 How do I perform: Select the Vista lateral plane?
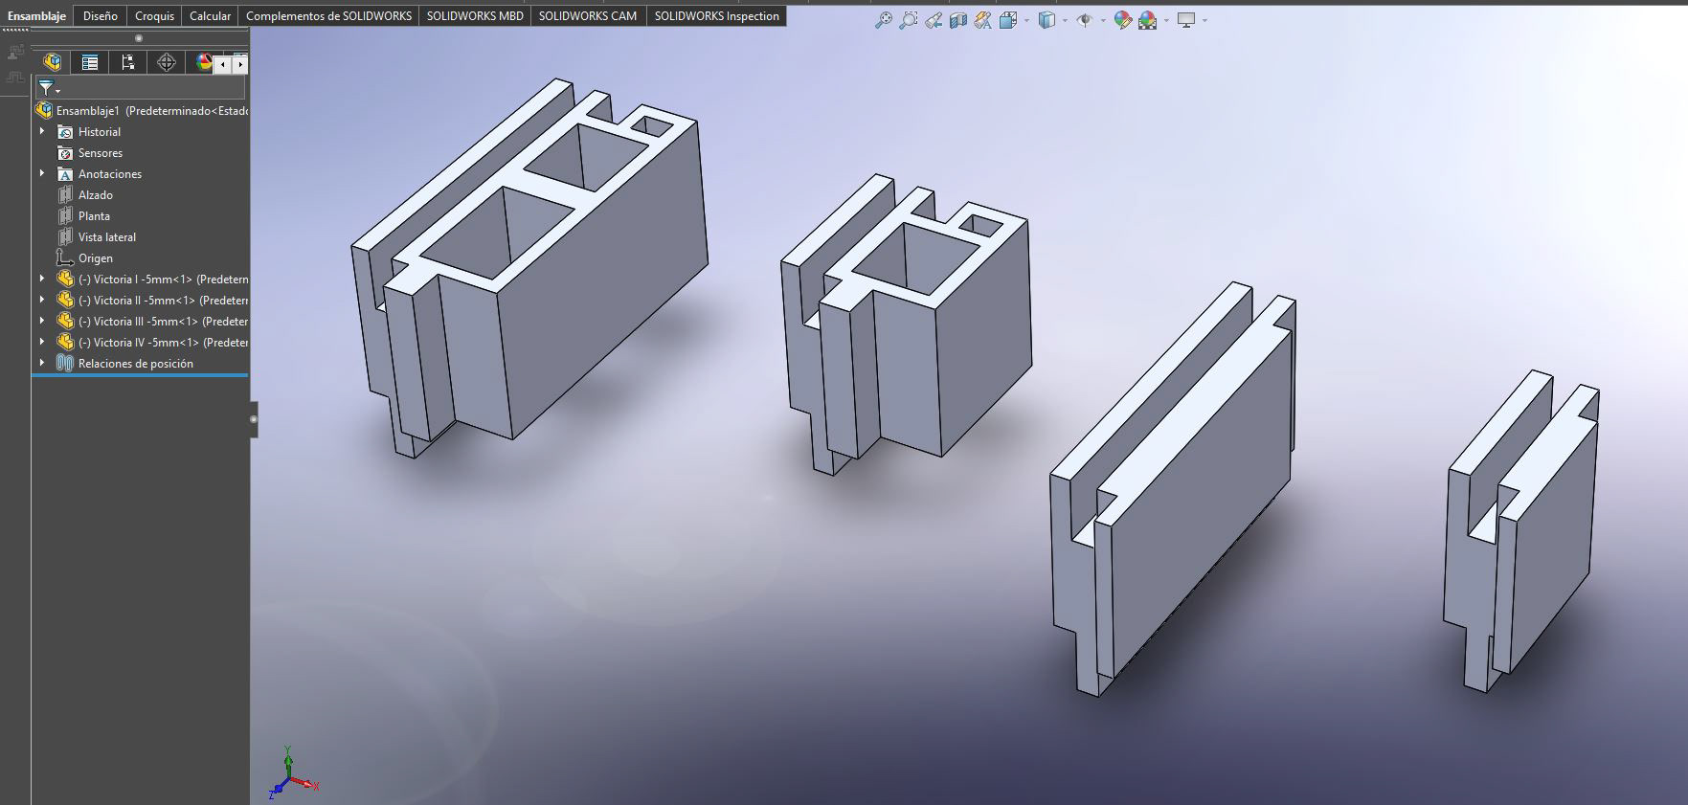(107, 237)
